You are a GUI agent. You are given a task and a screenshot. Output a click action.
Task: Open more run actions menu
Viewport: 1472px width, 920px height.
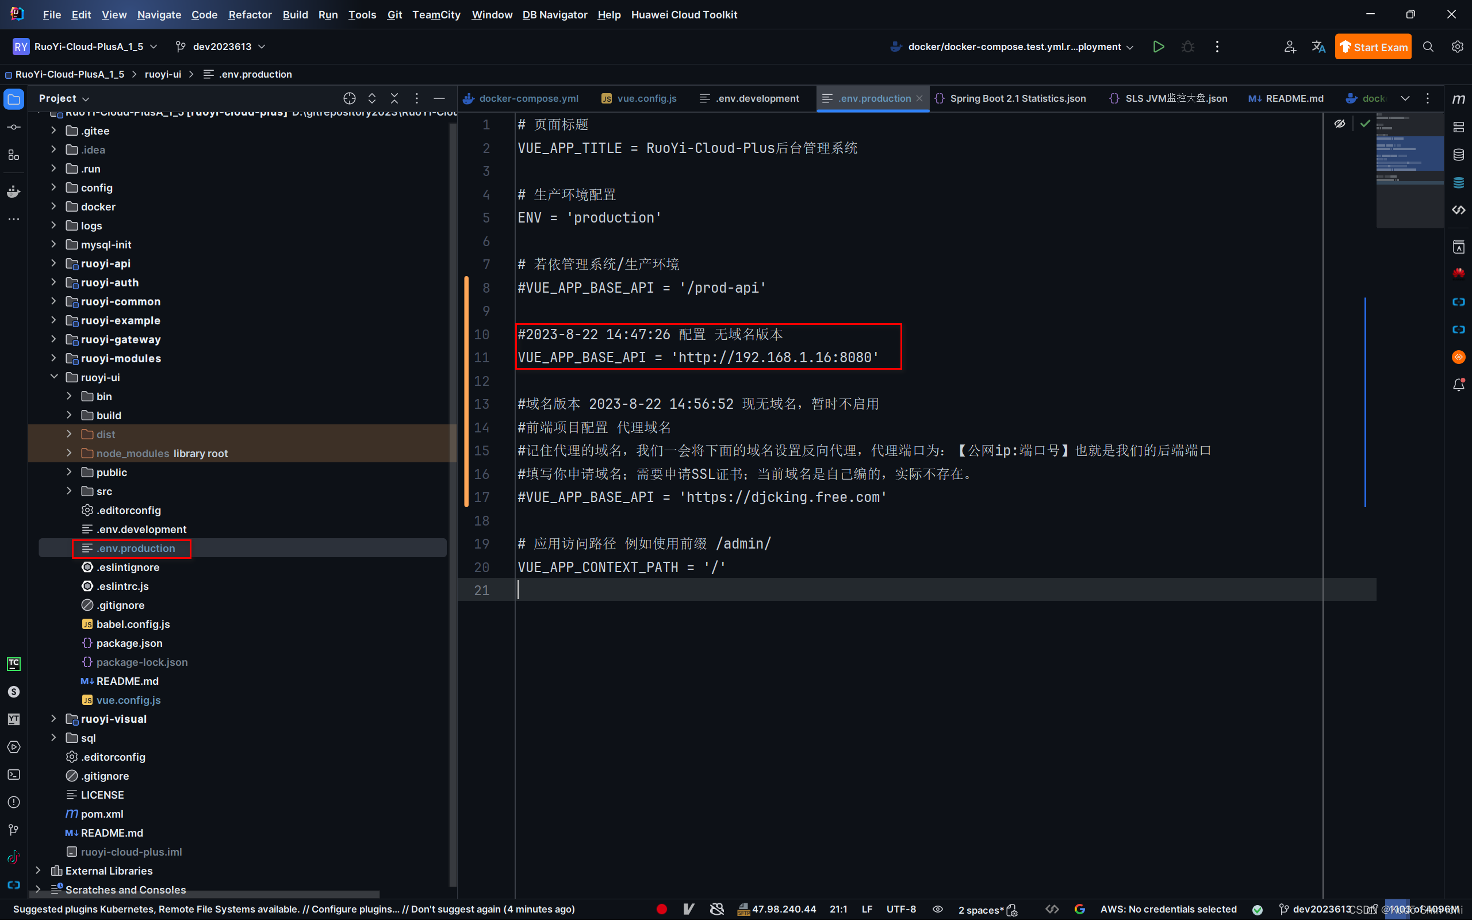tap(1217, 47)
